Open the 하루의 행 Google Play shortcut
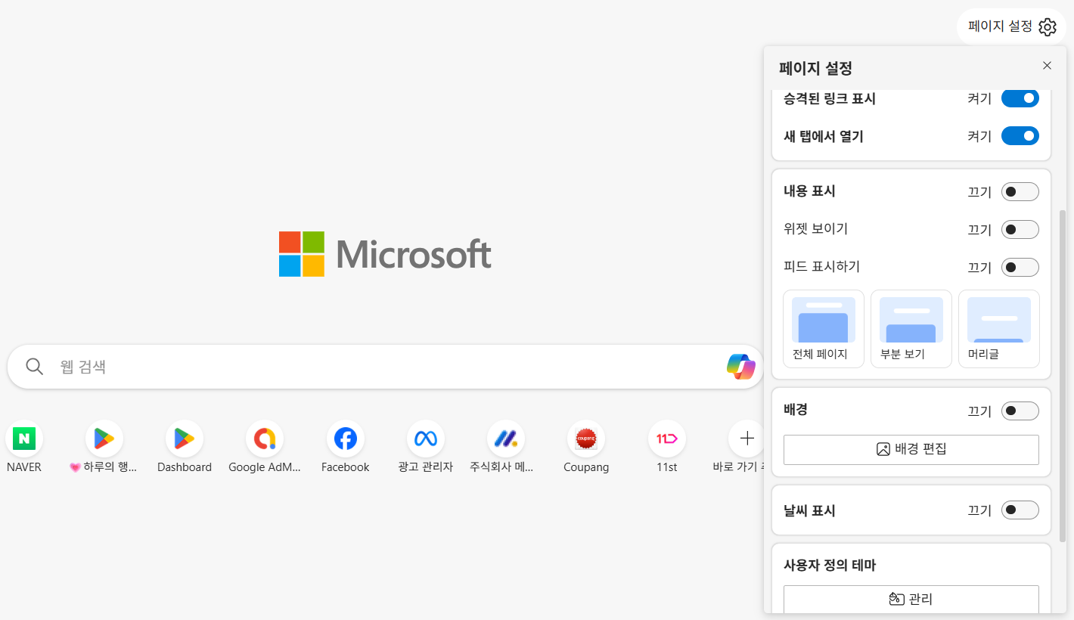 [104, 439]
